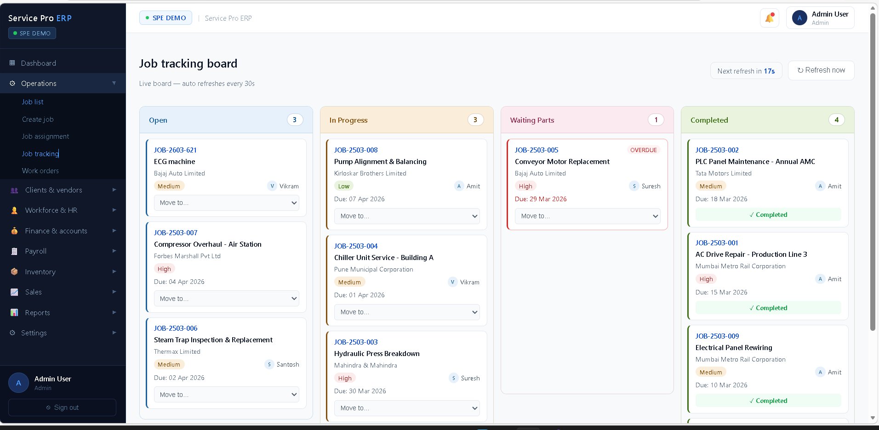Open job JOB-2503-008 link
Viewport: 879px width, 430px height.
(x=356, y=150)
